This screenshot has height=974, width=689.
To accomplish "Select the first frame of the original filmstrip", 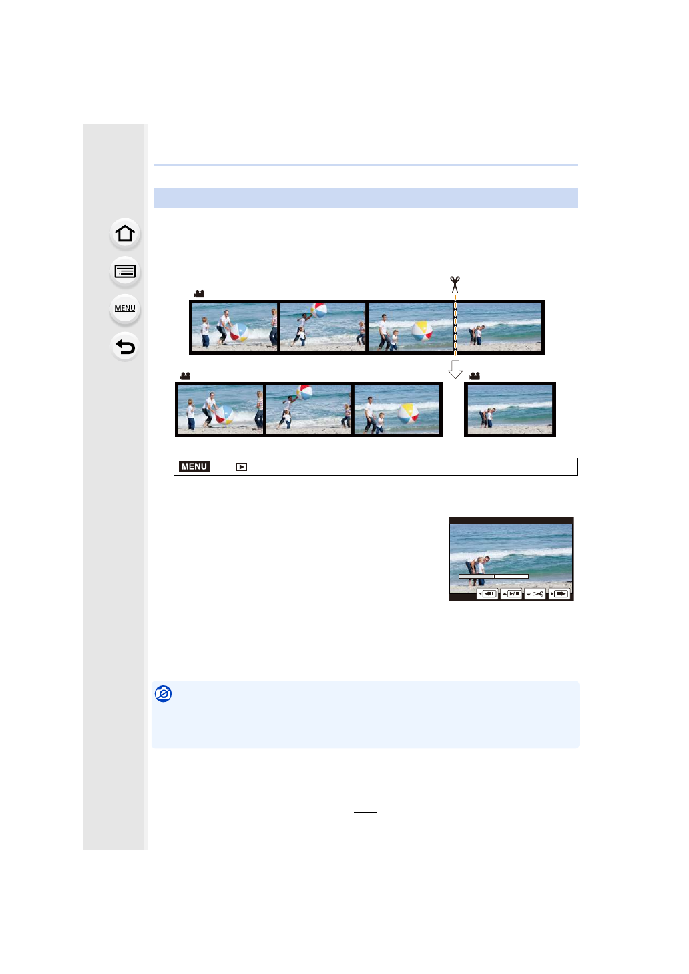I will 234,327.
